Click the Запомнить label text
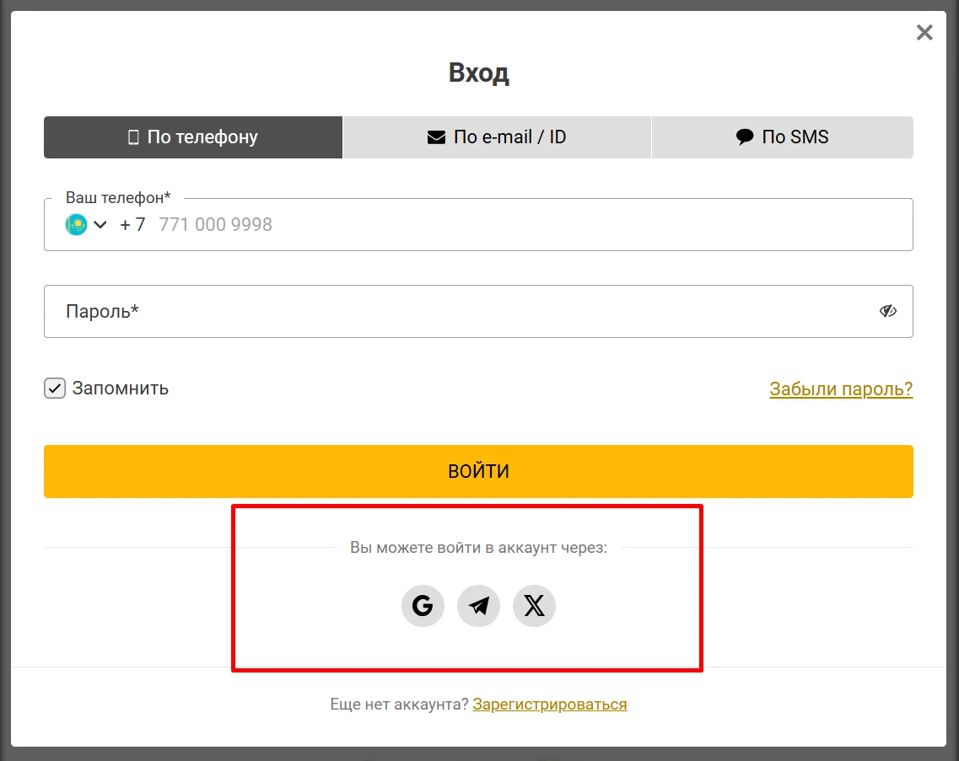This screenshot has width=959, height=761. 121,389
